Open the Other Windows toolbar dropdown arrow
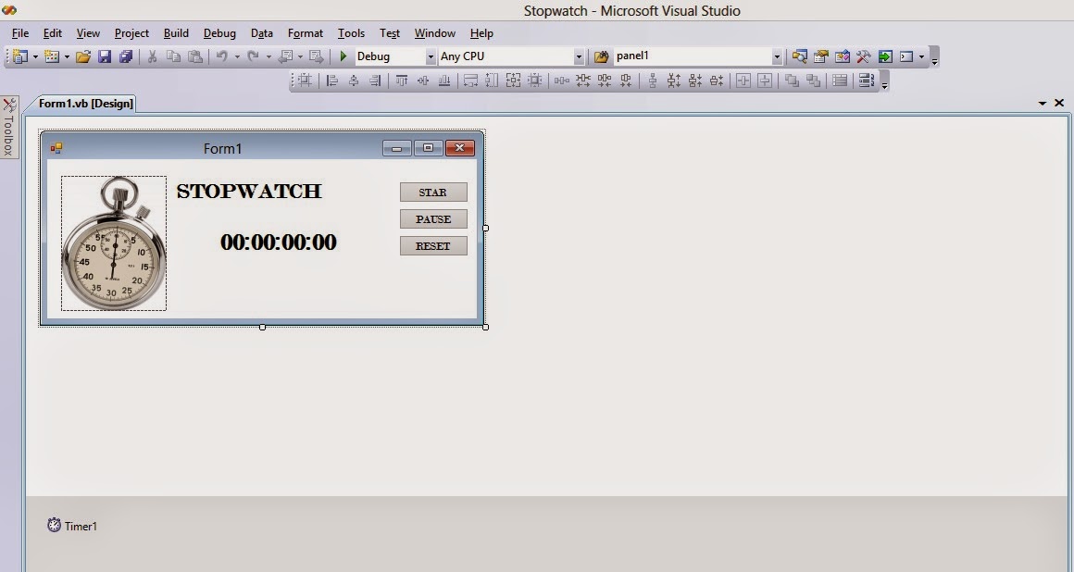1074x572 pixels. pyautogui.click(x=921, y=56)
